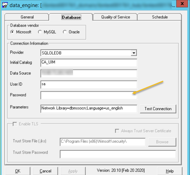Go to the Schedule tab
The image size is (190, 175).
click(x=160, y=17)
